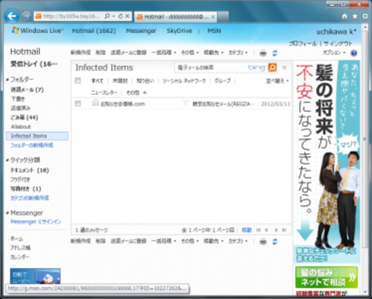Open オプション dropdown menu
This screenshot has height=299, width=372.
coord(334,53)
